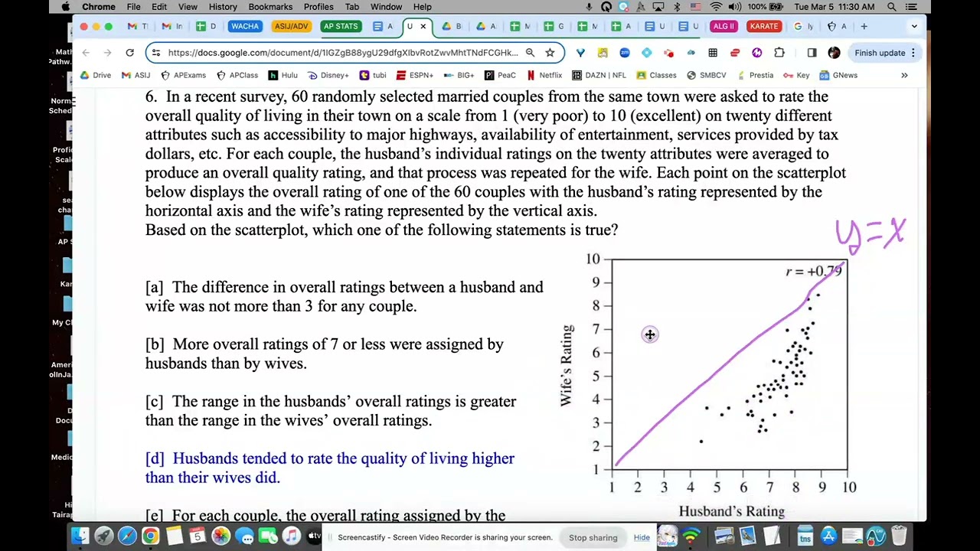Open Bluetooth status in menu bar
The width and height of the screenshot is (980, 551).
[678, 7]
